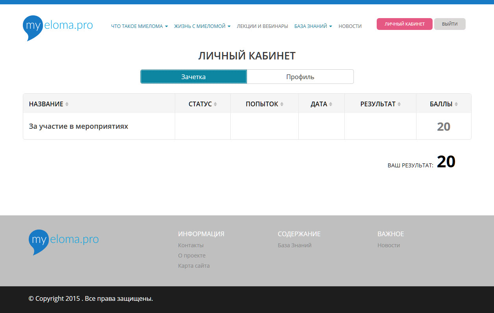Click the Выйти logout button
Image resolution: width=494 pixels, height=313 pixels.
tap(450, 24)
